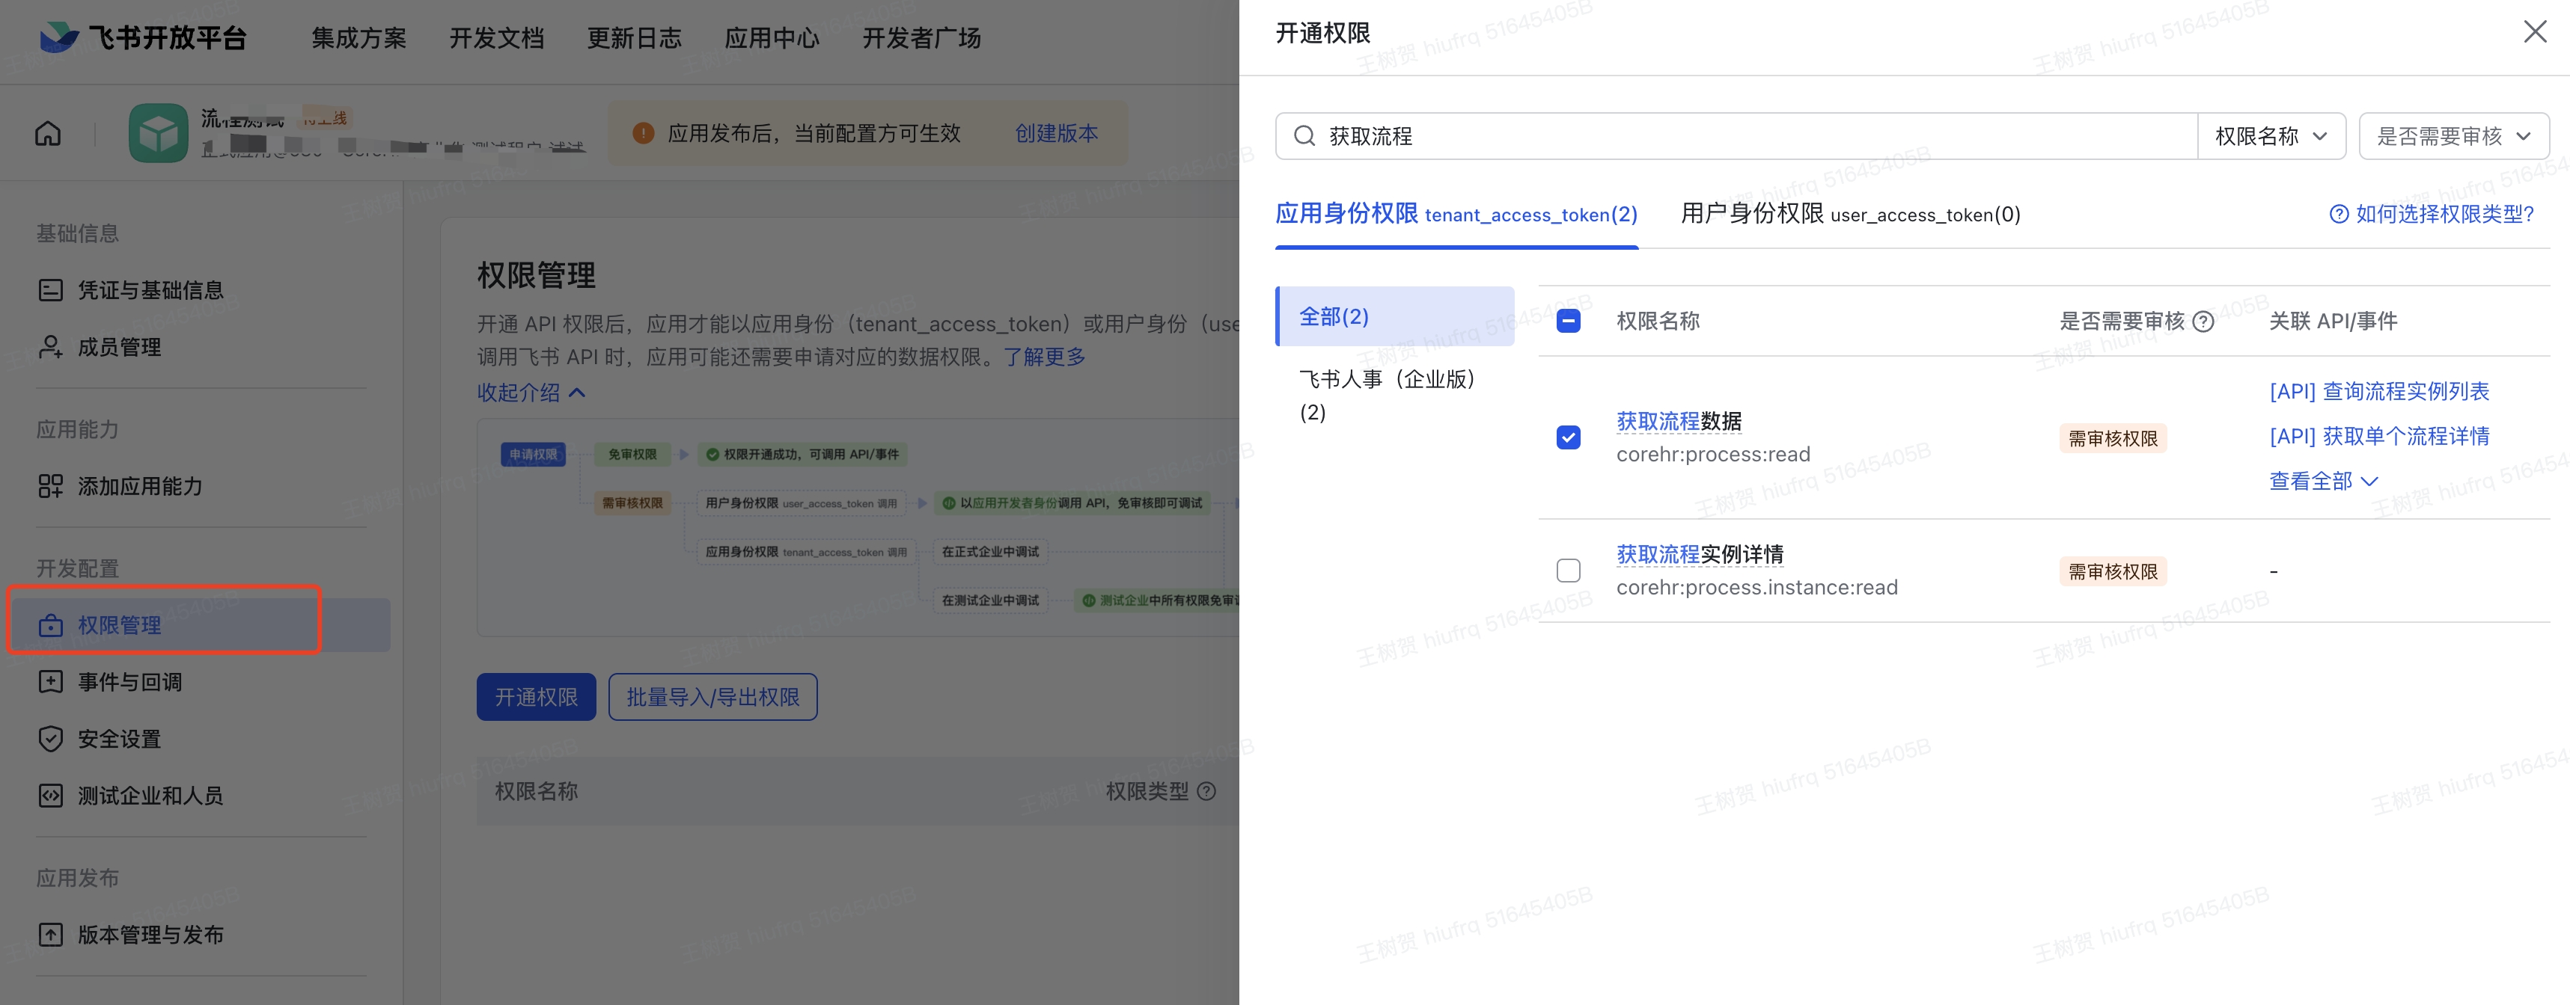Collapse the intro via 收起介绍
This screenshot has width=2570, height=1005.
pyautogui.click(x=531, y=393)
